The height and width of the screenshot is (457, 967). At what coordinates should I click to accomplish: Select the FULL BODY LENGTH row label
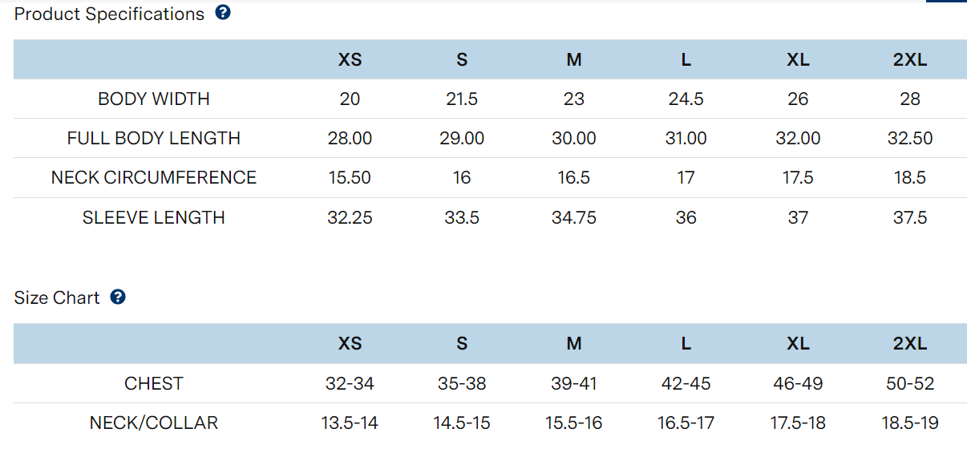pos(154,139)
